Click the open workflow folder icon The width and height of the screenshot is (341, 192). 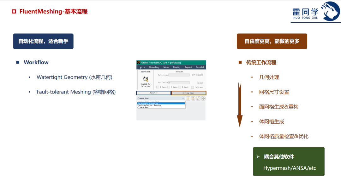point(188,99)
